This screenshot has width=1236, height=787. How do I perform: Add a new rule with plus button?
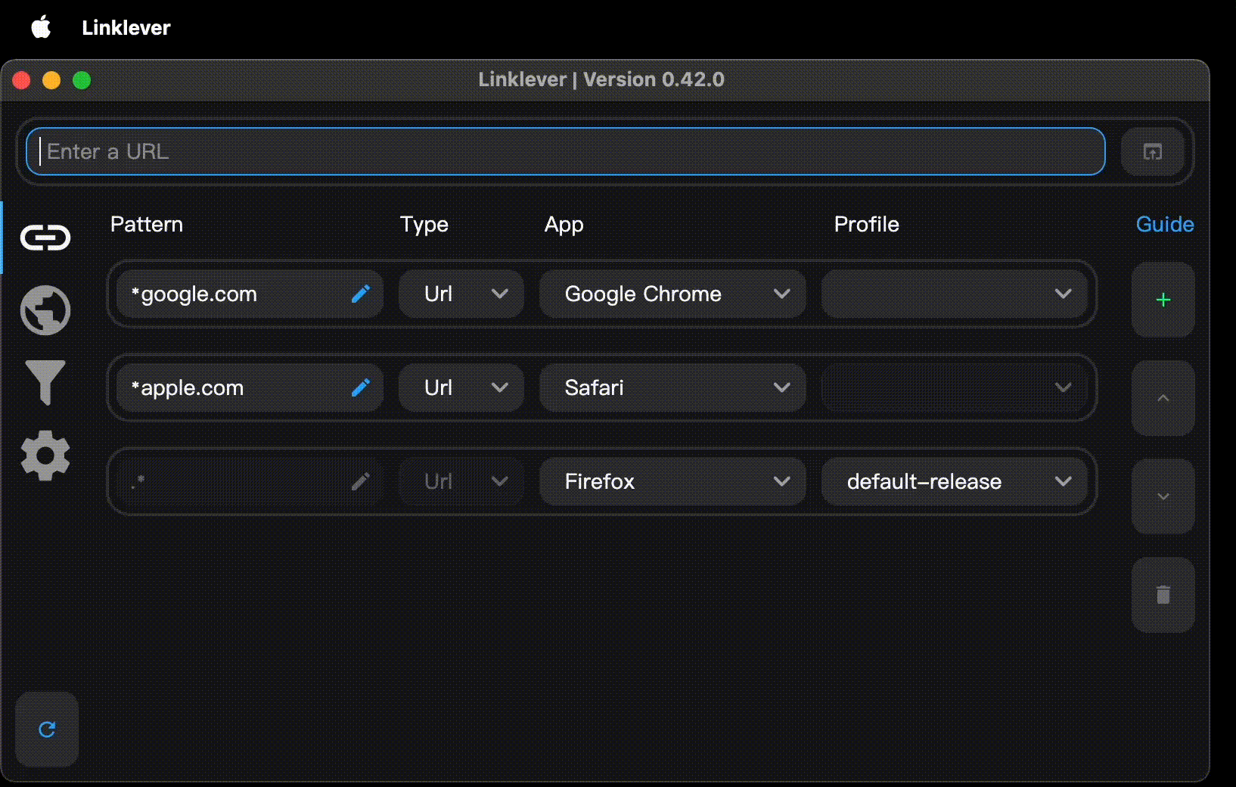coord(1163,300)
